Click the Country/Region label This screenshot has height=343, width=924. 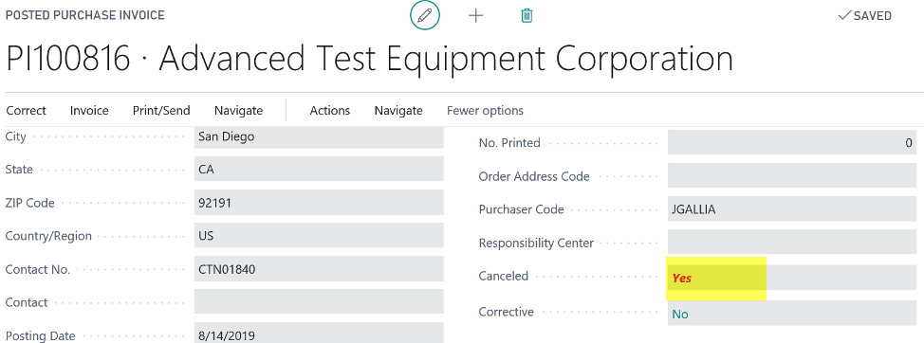(x=48, y=236)
